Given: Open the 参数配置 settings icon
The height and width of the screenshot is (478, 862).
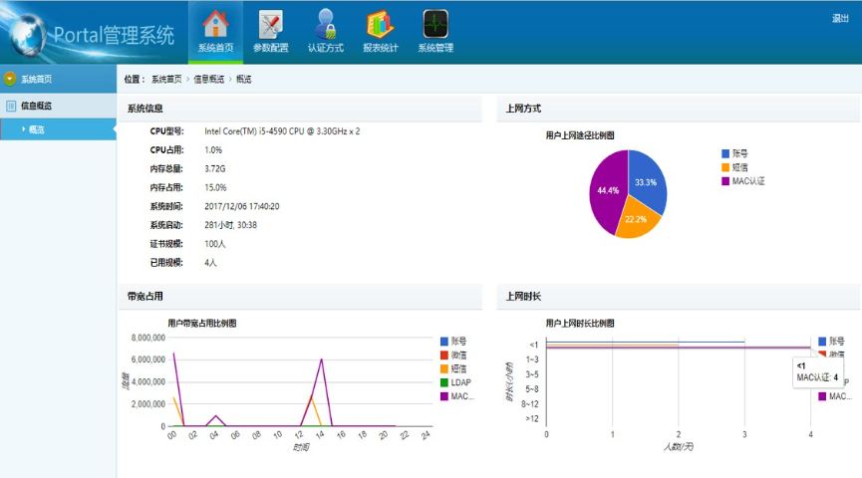Looking at the screenshot, I should 270,24.
